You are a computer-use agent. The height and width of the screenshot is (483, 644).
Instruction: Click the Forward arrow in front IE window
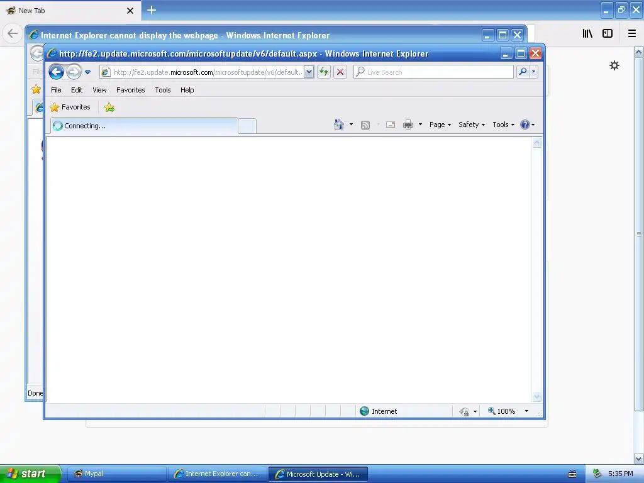pos(74,72)
